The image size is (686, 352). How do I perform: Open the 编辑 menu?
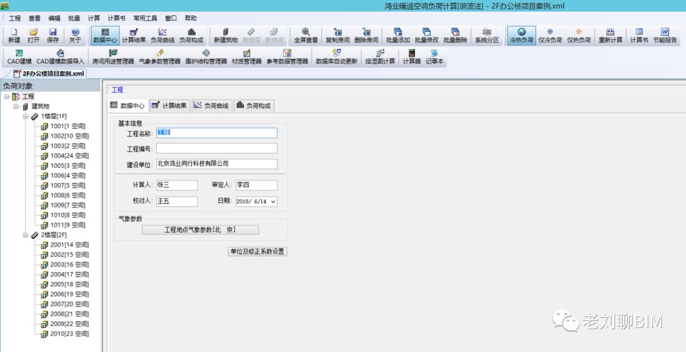[x=54, y=18]
